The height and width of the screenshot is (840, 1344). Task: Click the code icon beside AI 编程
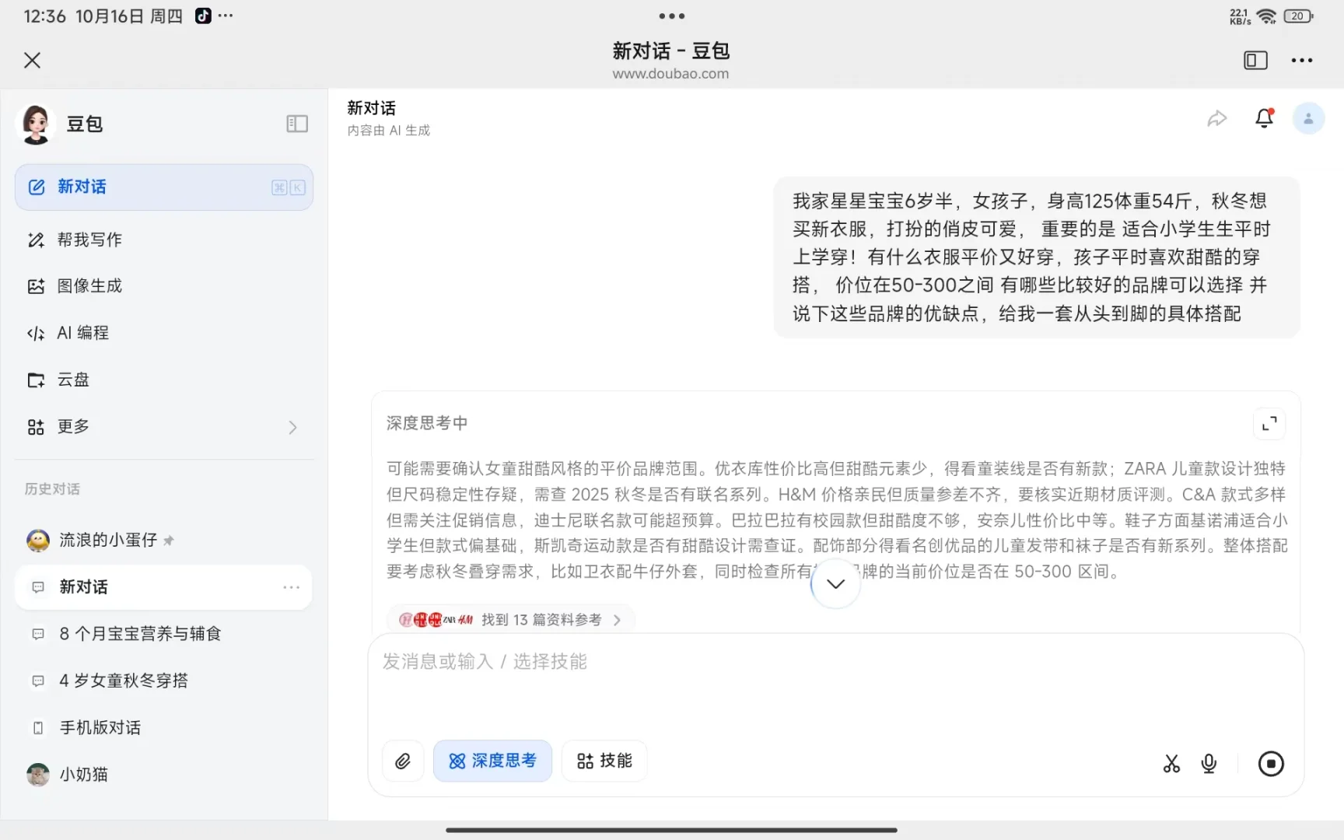click(x=36, y=333)
